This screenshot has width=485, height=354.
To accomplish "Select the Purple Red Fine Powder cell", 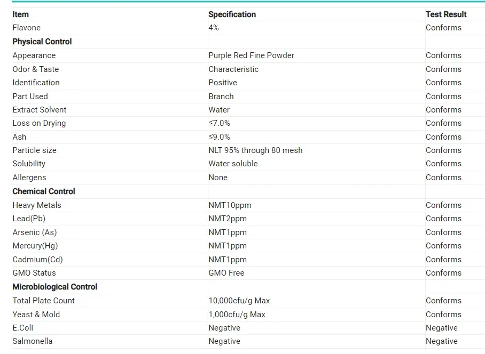I will 251,55.
